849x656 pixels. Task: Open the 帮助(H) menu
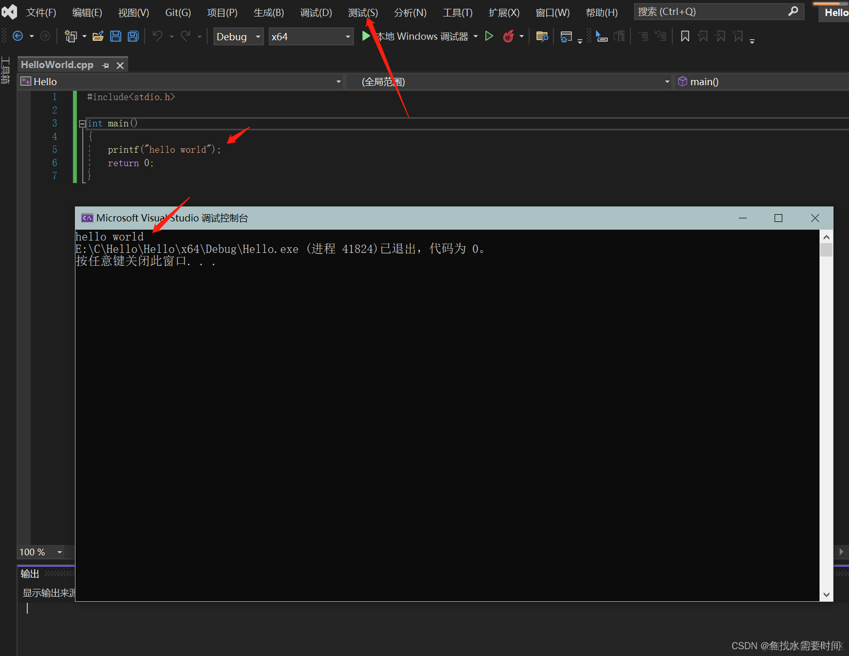point(602,12)
